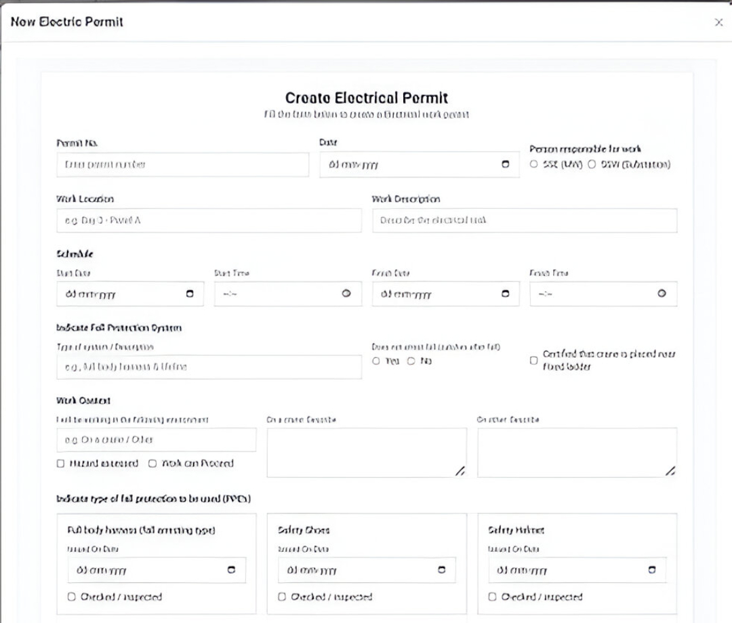732x623 pixels.
Task: Open the Start Date calendar picker
Action: click(190, 294)
